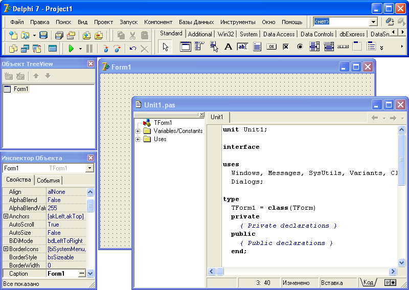The width and height of the screenshot is (409, 290).
Task: Run the project with green arrow
Action: tap(71, 48)
